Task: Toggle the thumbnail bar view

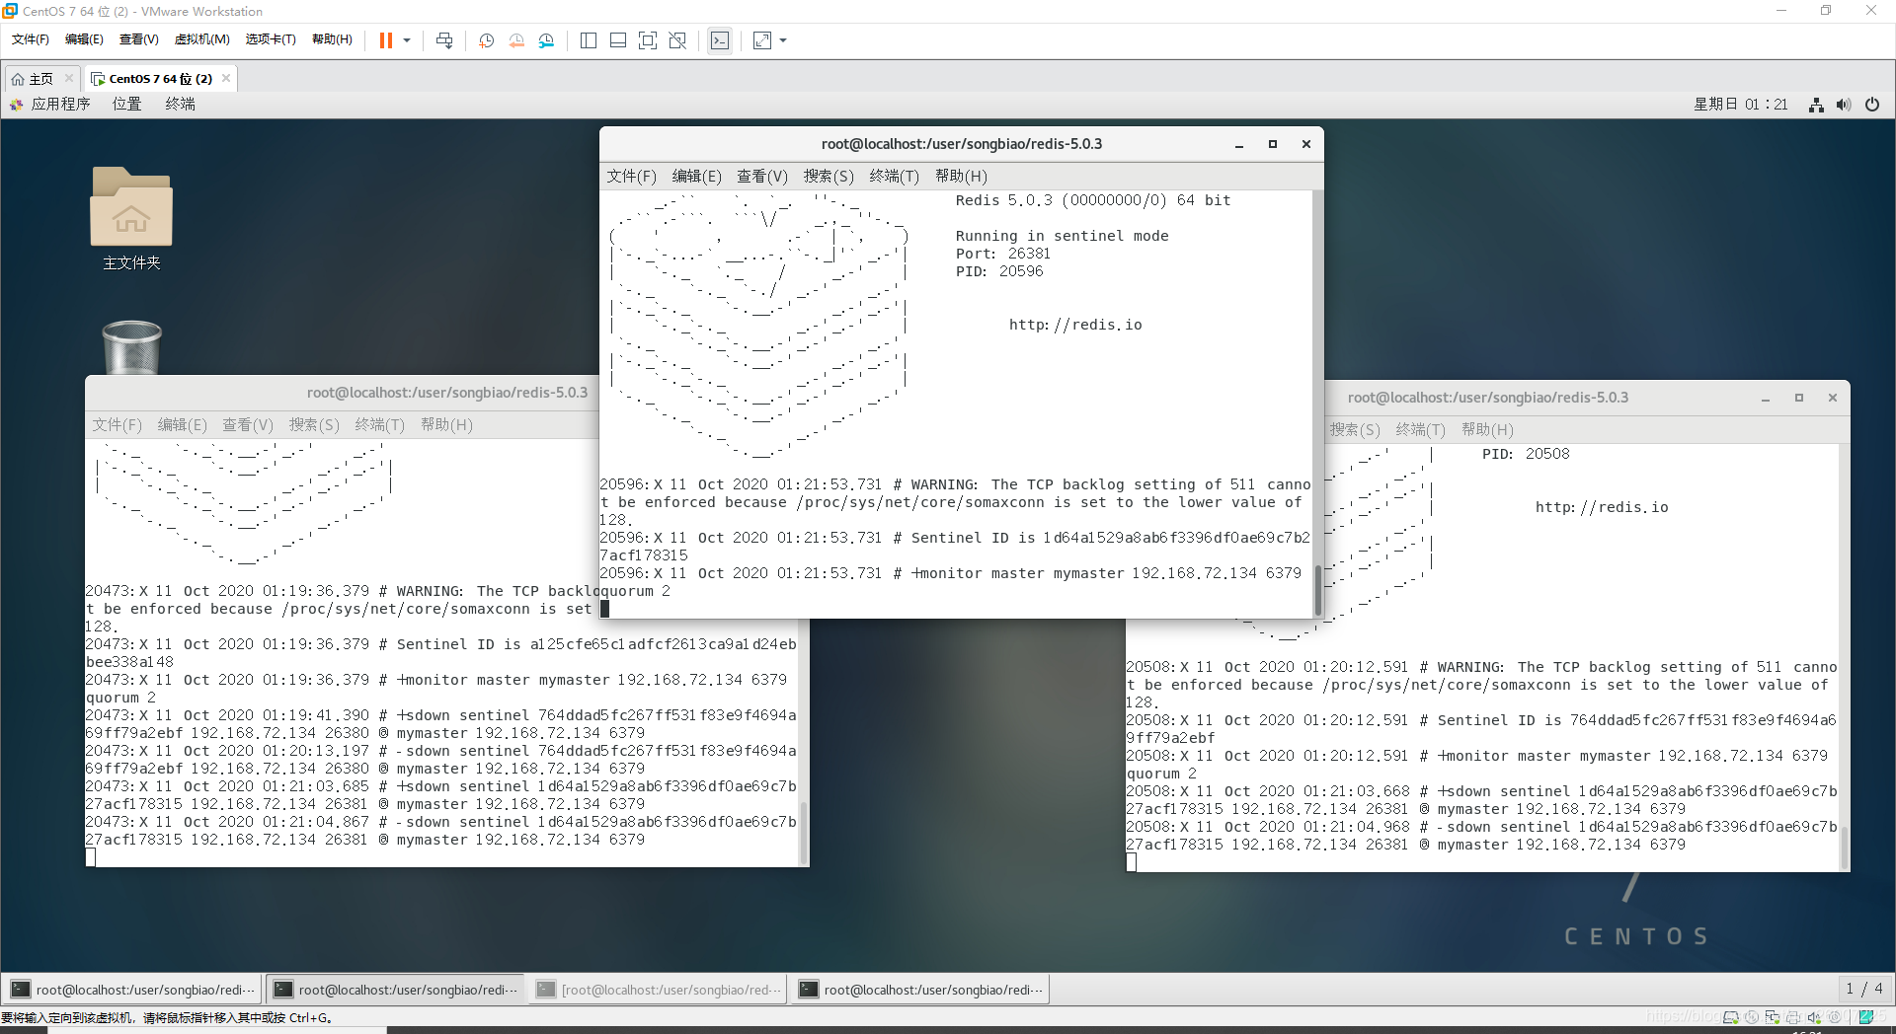Action: point(618,40)
